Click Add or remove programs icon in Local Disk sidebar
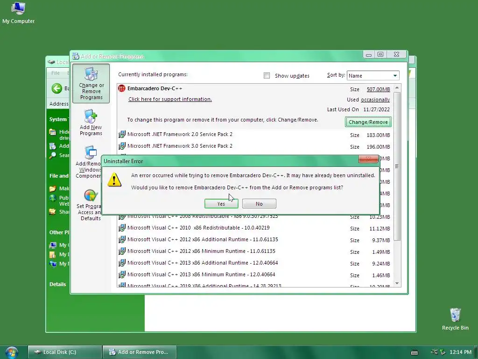The image size is (478, 359). pyautogui.click(x=53, y=146)
